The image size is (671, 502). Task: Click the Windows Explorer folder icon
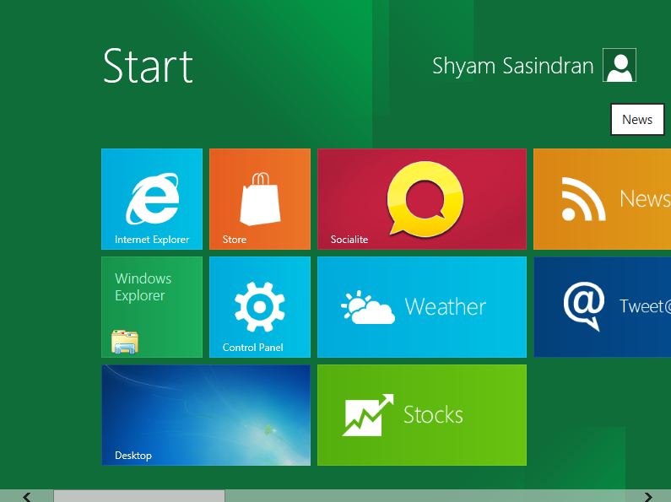coord(125,341)
